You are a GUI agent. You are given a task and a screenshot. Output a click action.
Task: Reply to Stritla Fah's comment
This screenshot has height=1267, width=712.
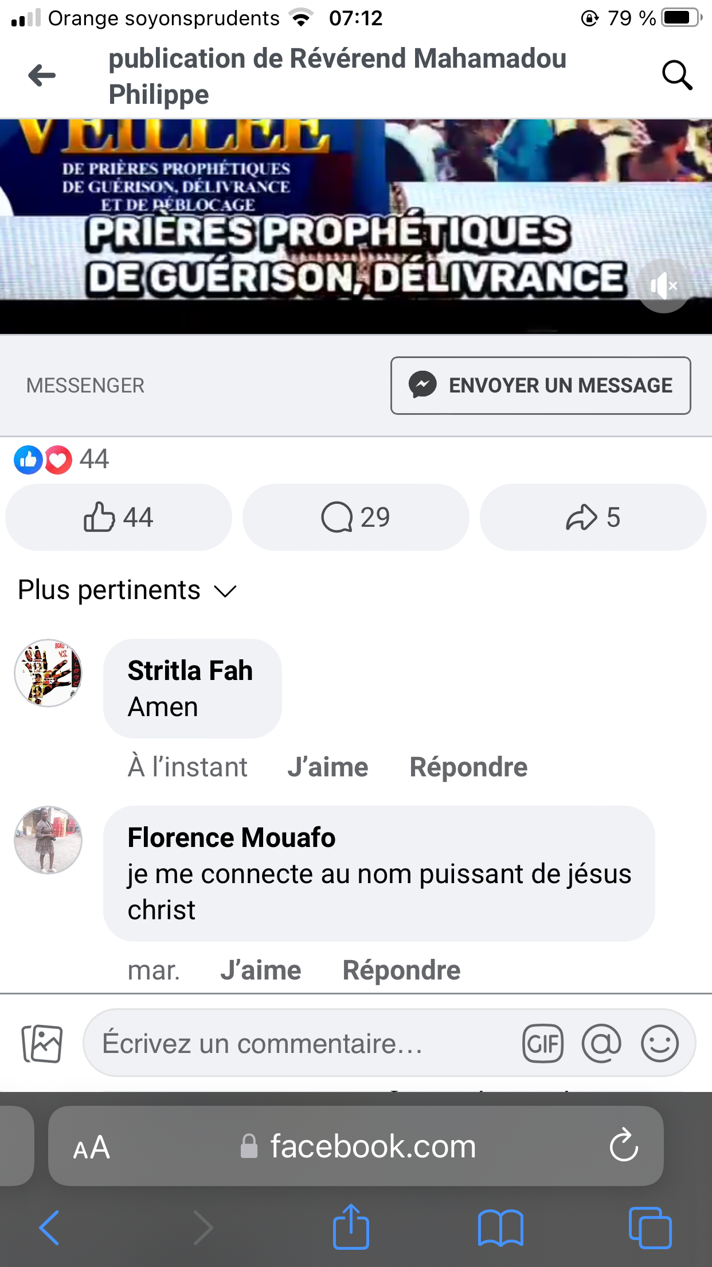click(x=468, y=767)
